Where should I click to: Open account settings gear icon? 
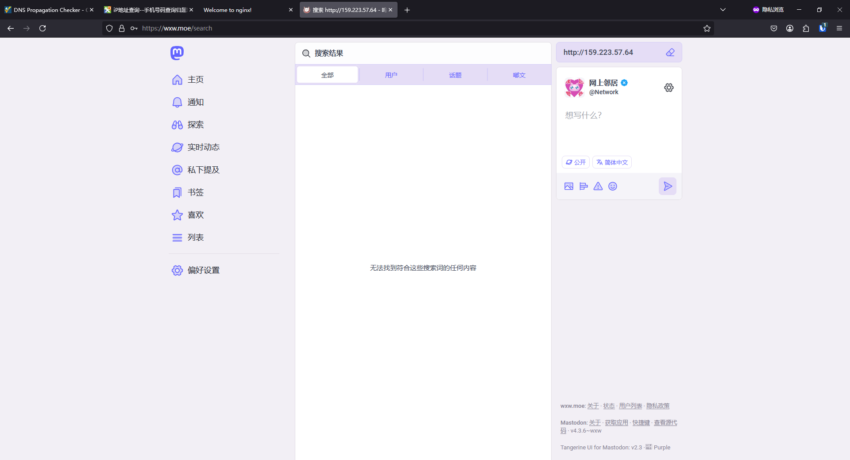[x=668, y=88]
